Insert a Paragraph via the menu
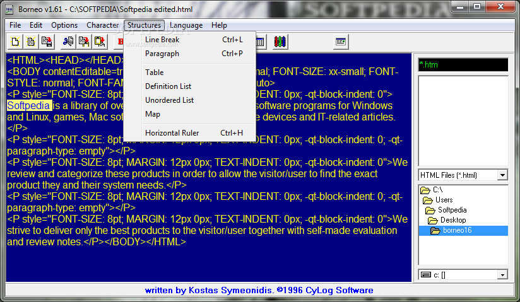The image size is (520, 302). (189, 54)
